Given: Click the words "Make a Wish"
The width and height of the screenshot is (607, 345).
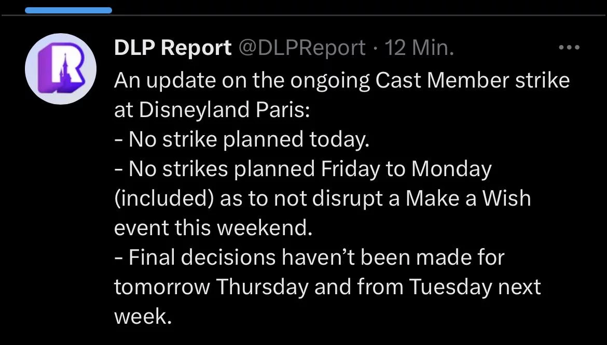Looking at the screenshot, I should point(467,198).
